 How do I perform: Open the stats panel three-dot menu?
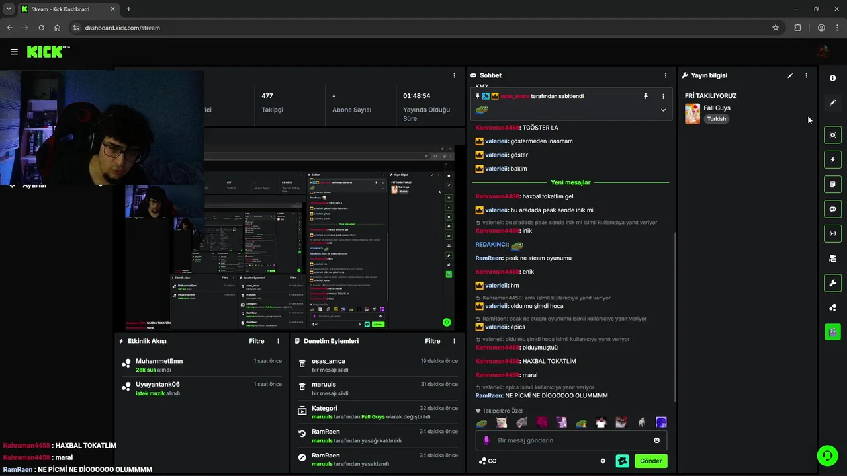coord(454,75)
